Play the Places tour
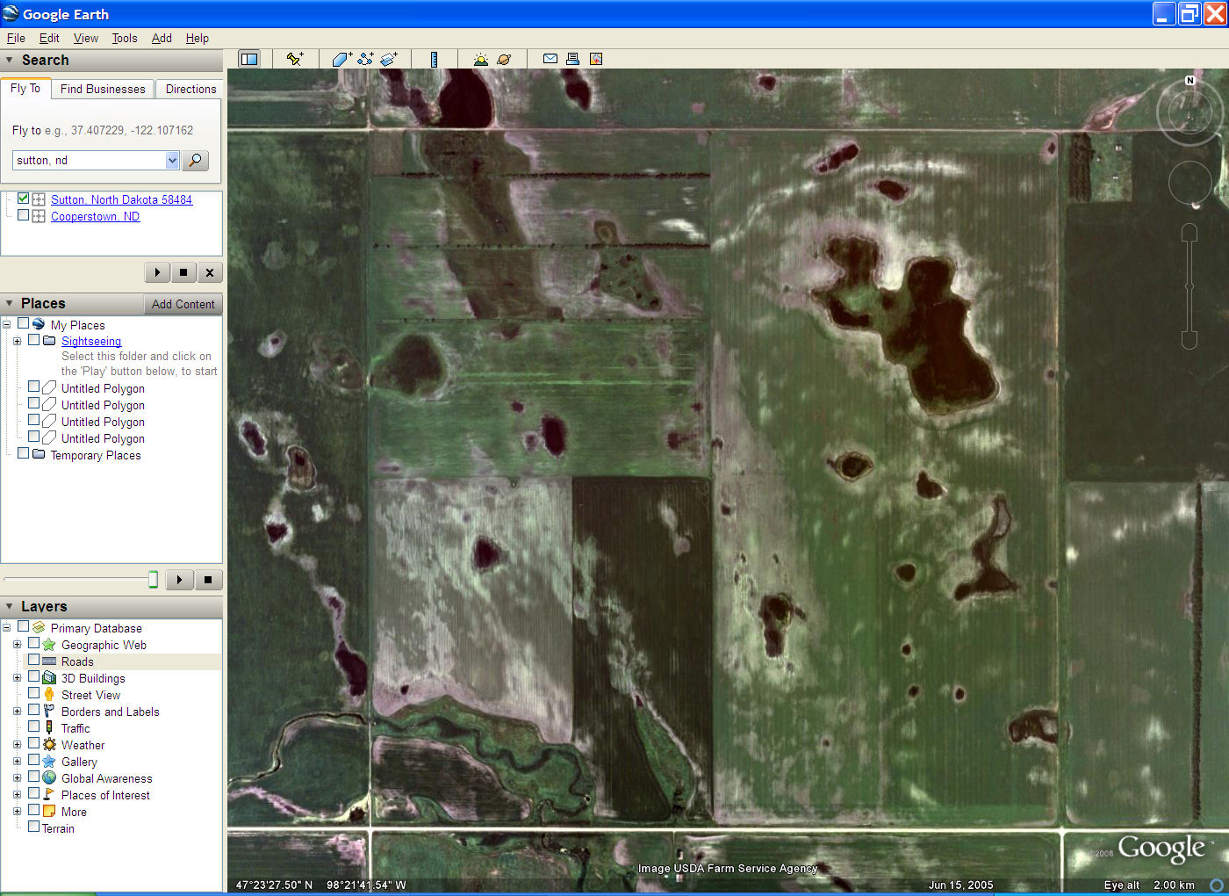The height and width of the screenshot is (896, 1229). [180, 580]
